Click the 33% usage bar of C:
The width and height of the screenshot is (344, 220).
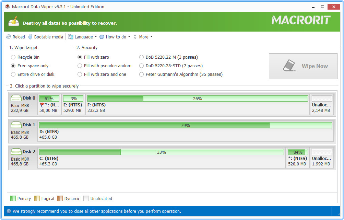point(162,152)
